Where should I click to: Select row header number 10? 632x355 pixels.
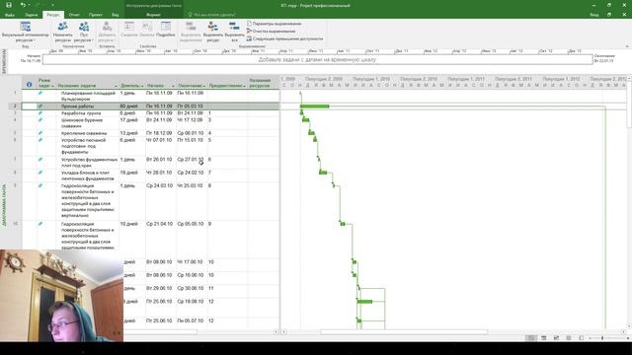coord(15,224)
